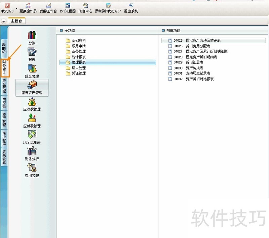Open 04026 折旧费用分配表
This screenshot has width=269, height=238.
pos(189,46)
